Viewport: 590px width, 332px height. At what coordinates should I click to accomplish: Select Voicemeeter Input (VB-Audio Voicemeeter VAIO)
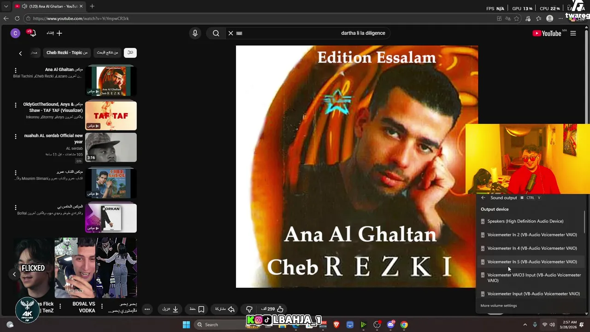pos(530,294)
